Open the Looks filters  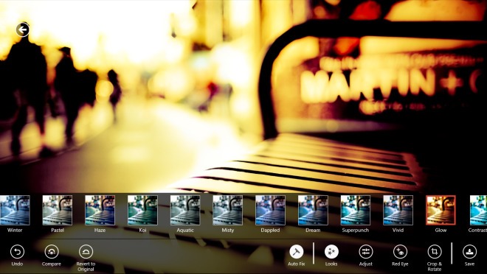tap(331, 252)
